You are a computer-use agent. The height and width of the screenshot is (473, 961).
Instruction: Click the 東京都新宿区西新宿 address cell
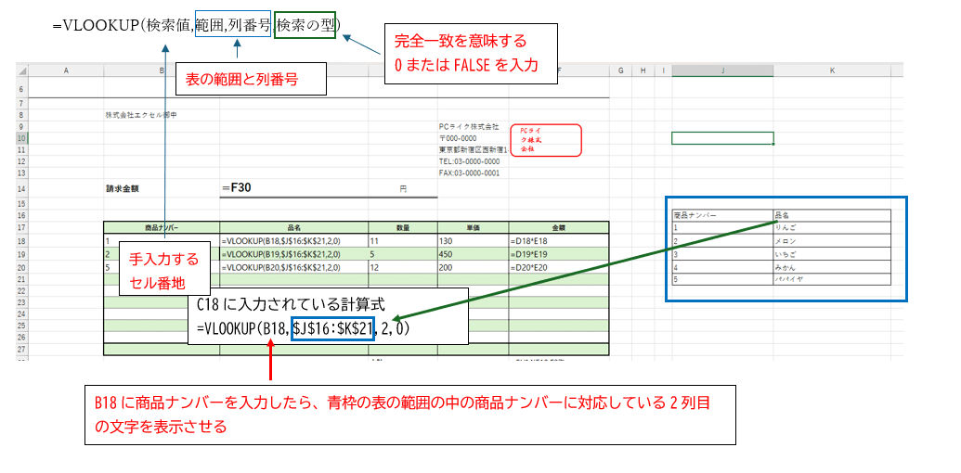pos(474,150)
